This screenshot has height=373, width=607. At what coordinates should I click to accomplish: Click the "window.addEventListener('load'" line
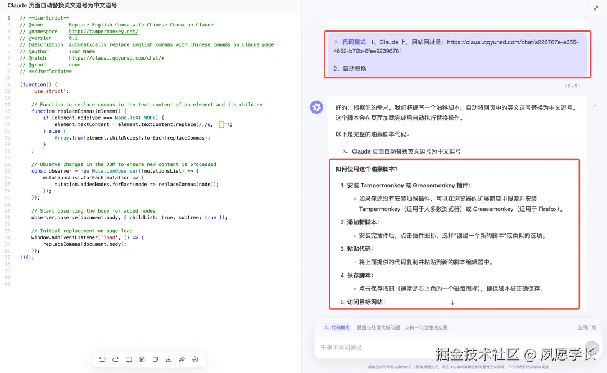[x=88, y=237]
